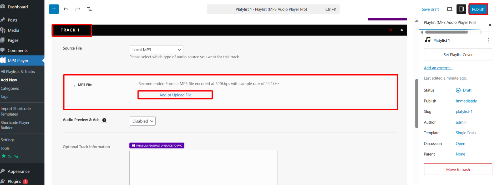Undo the last editor change
Image resolution: width=497 pixels, height=185 pixels.
(x=66, y=9)
